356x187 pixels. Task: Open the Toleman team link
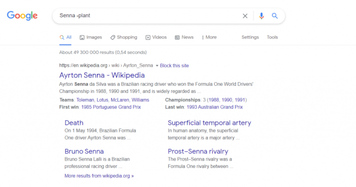pos(85,100)
